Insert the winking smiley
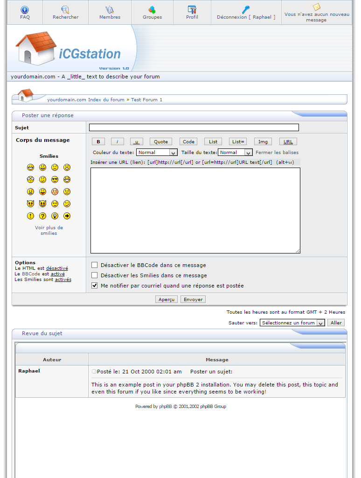 [x=67, y=204]
